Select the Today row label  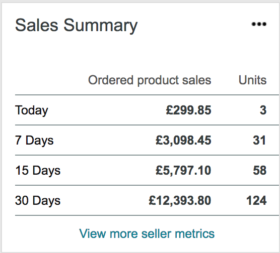[x=32, y=110]
